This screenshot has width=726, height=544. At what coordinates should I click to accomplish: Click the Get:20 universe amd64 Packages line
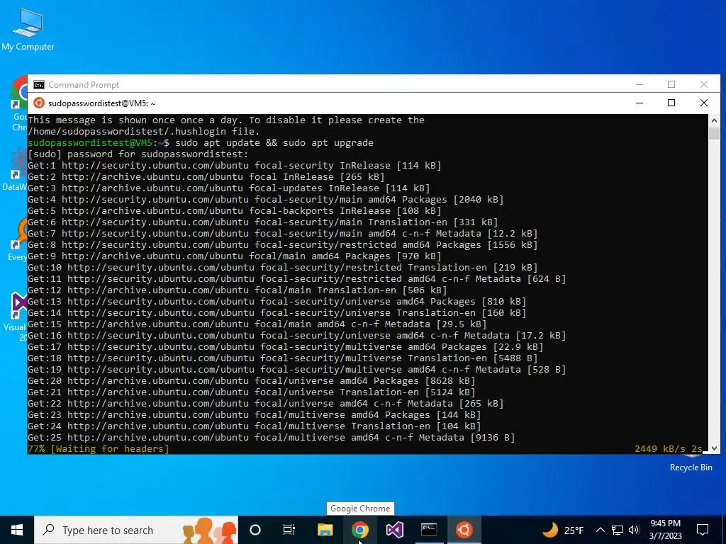pyautogui.click(x=252, y=380)
